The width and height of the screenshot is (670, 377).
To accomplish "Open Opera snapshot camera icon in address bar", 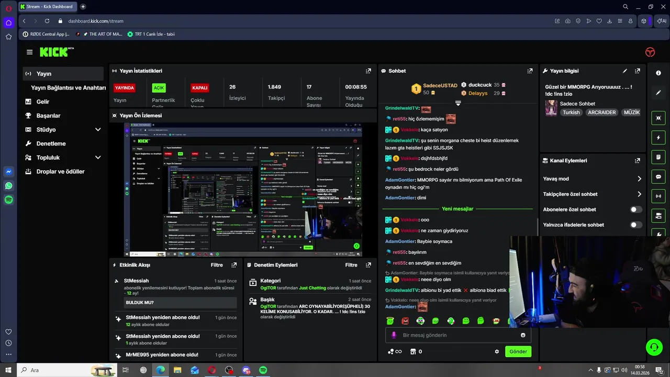I will (567, 21).
